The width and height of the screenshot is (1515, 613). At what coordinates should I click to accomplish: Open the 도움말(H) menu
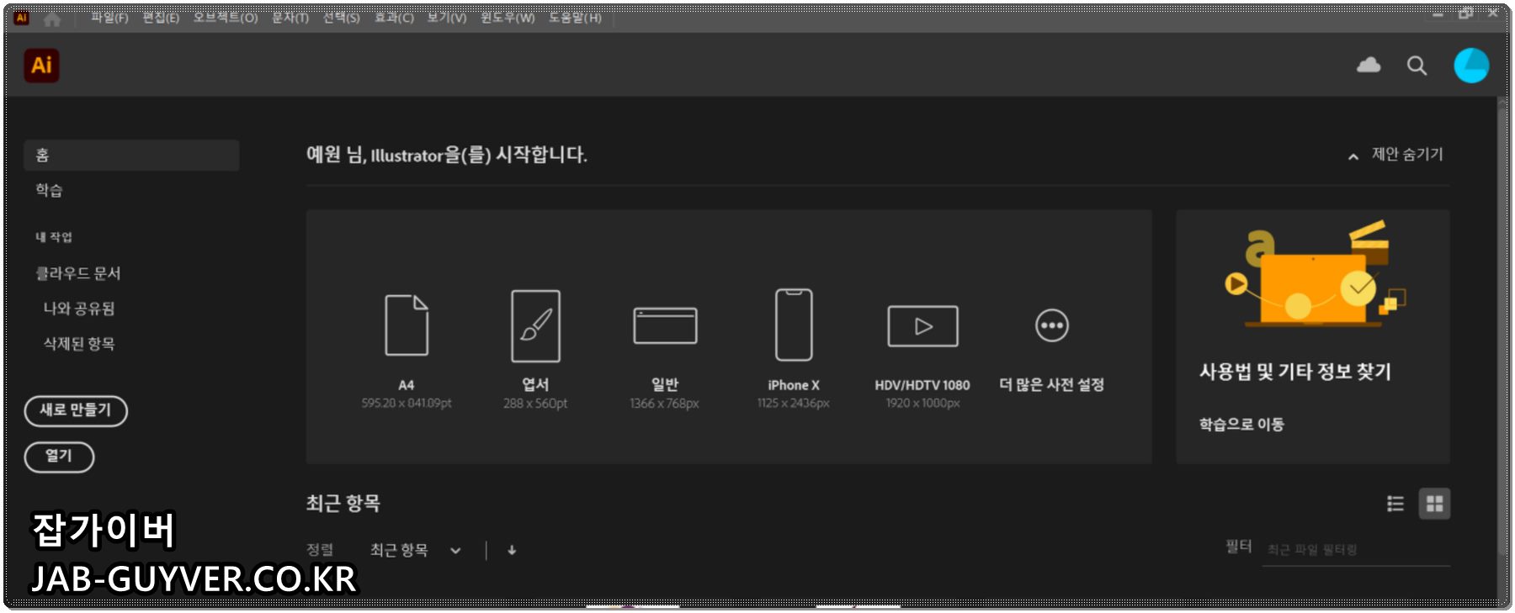(x=576, y=18)
